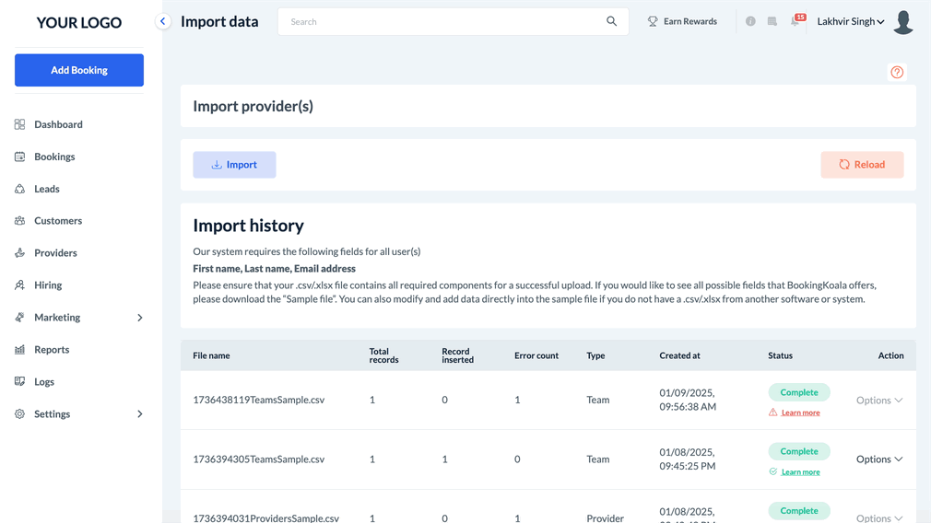This screenshot has height=523, width=931.
Task: Click the Add Booking button
Action: pyautogui.click(x=79, y=70)
